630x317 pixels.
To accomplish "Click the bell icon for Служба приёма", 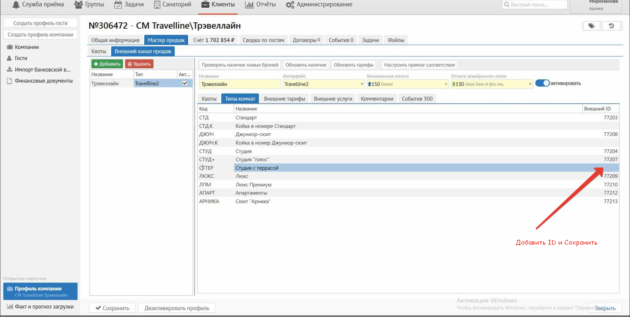I will click(16, 5).
